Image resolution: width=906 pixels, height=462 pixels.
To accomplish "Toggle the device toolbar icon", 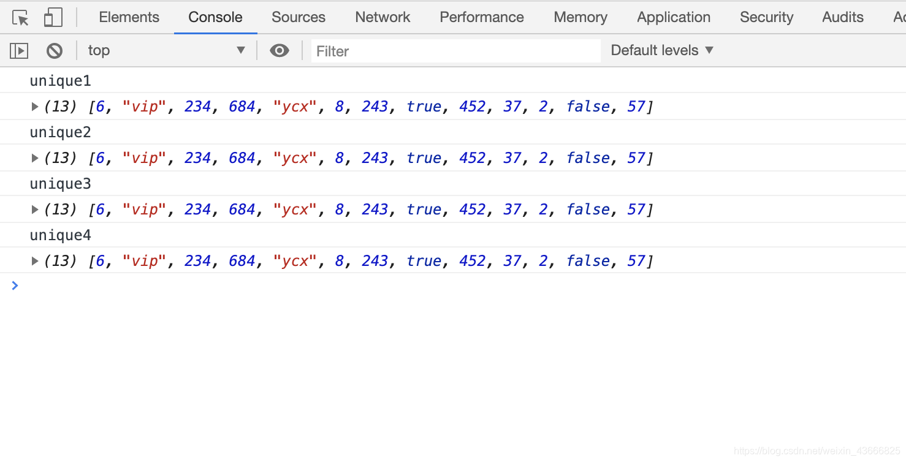I will 53,18.
